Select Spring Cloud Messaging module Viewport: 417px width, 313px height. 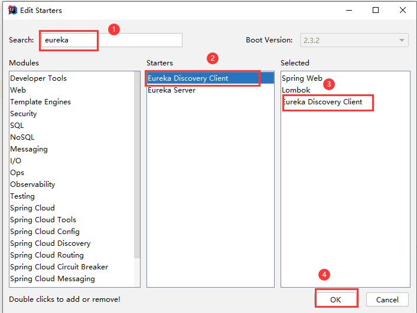(x=72, y=279)
